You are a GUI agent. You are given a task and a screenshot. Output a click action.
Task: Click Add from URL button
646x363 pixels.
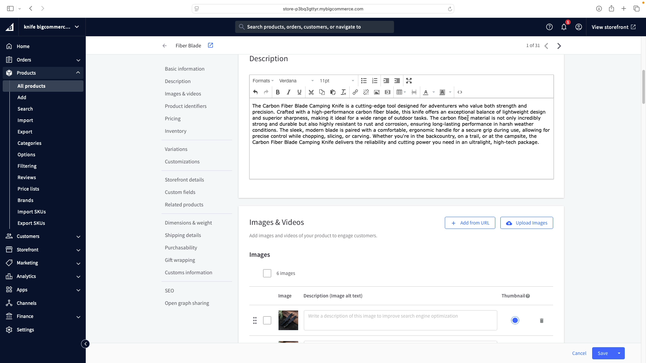click(470, 223)
